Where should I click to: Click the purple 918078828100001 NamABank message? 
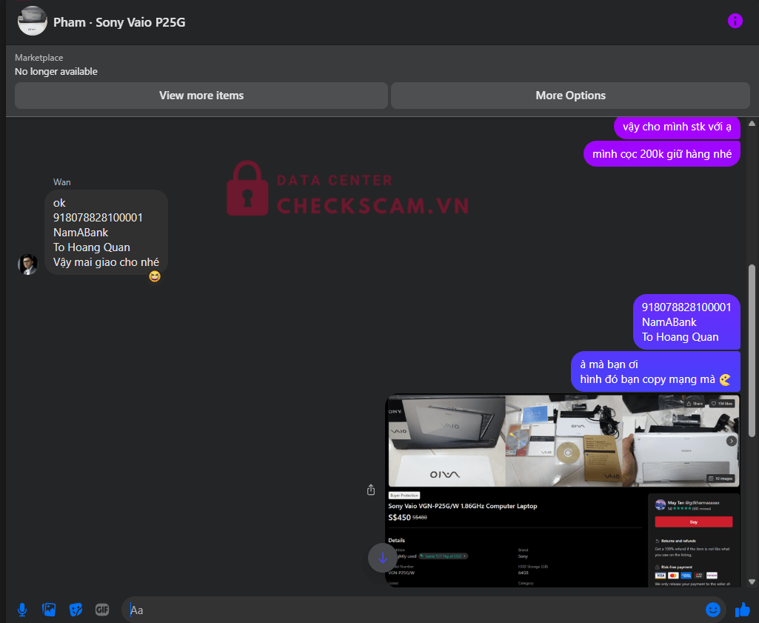(x=686, y=322)
